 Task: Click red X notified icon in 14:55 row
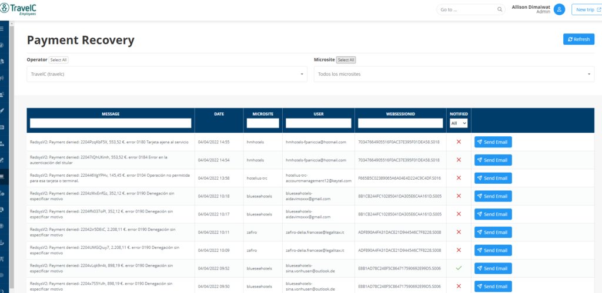click(x=459, y=142)
